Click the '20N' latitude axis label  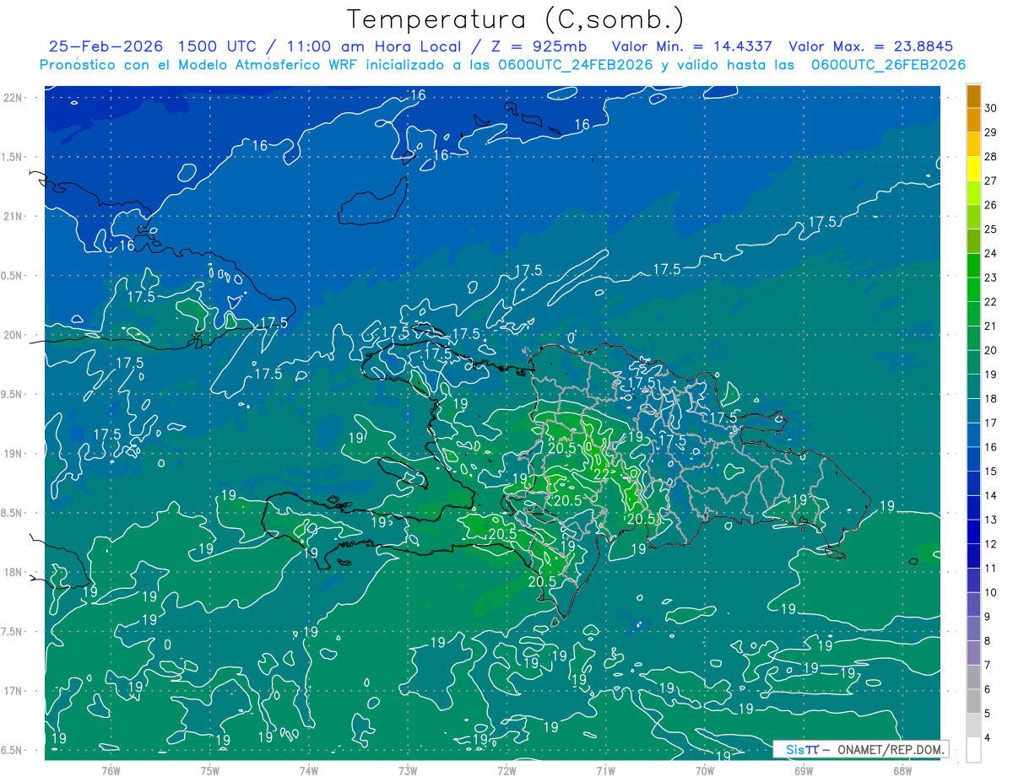pos(14,335)
